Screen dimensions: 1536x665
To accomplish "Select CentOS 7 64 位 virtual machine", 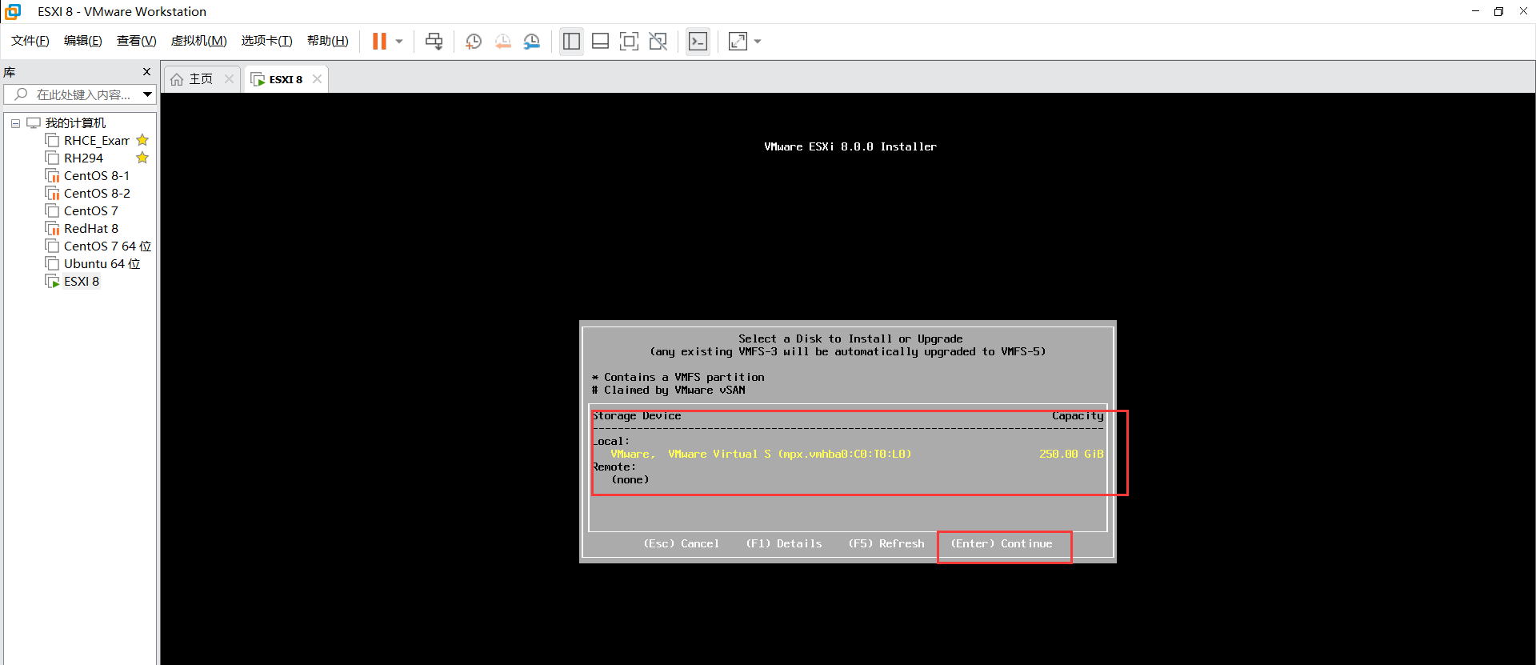I will point(107,246).
